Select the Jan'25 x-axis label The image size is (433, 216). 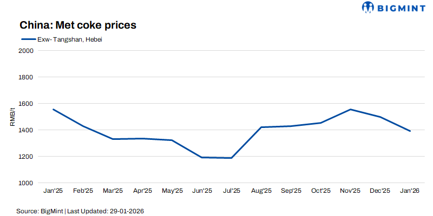[53, 191]
